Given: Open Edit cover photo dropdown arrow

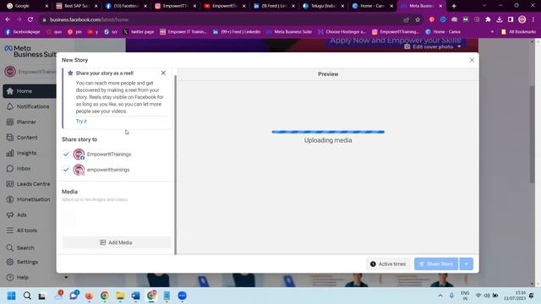Looking at the screenshot, I should (x=459, y=46).
